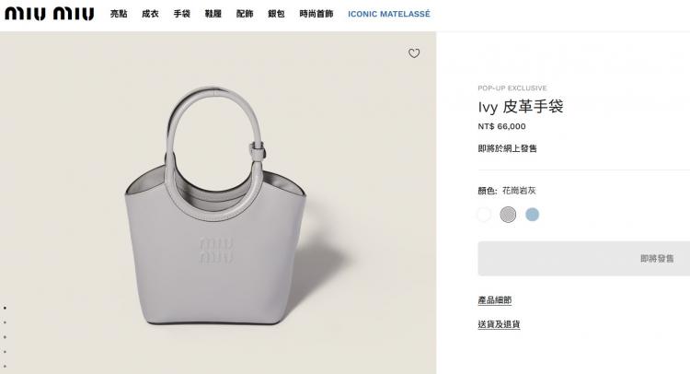Viewport: 690px width, 374px height.
Task: Go to first image pagination dot
Action: point(5,308)
